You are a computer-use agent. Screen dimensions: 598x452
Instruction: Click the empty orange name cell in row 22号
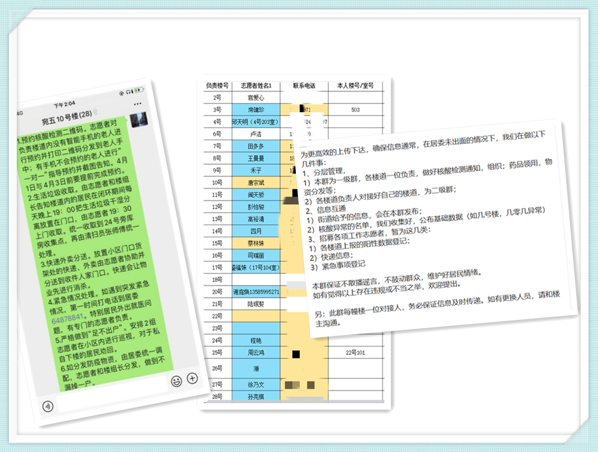click(255, 316)
